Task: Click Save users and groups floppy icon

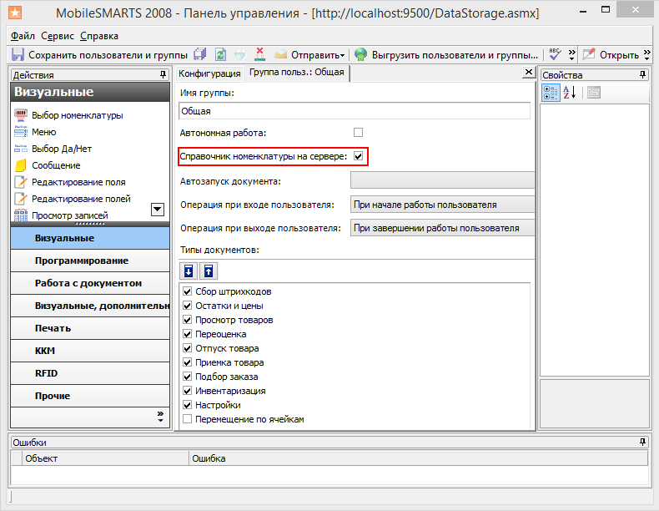Action: 18,54
